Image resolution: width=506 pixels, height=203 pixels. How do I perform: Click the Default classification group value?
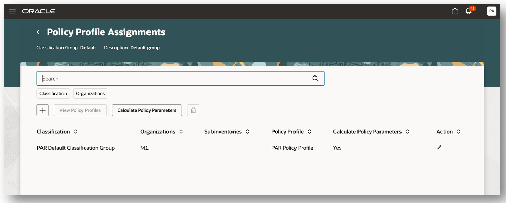[88, 48]
